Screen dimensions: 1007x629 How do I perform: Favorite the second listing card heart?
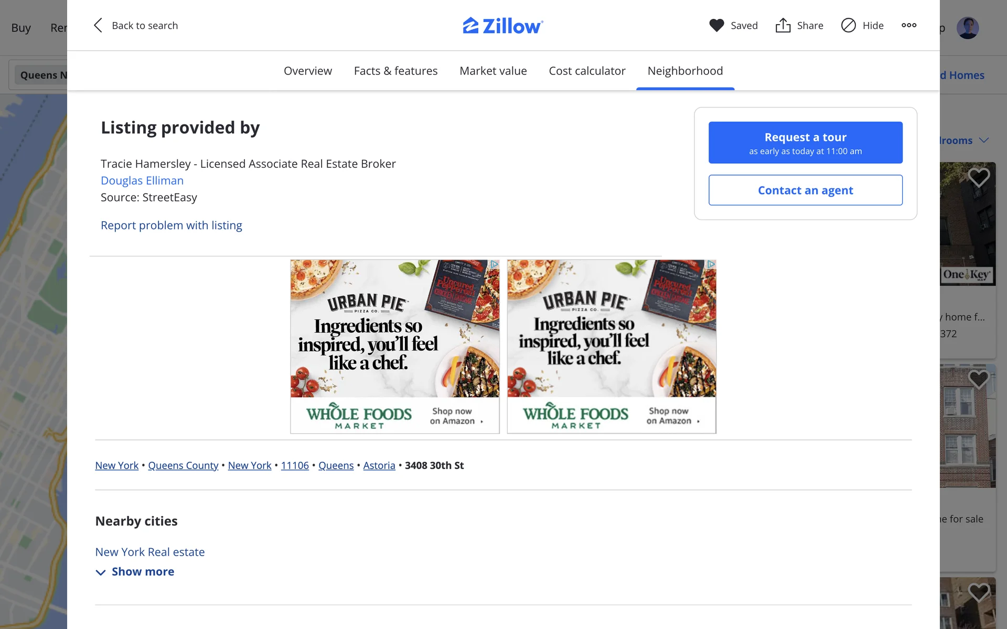979,379
